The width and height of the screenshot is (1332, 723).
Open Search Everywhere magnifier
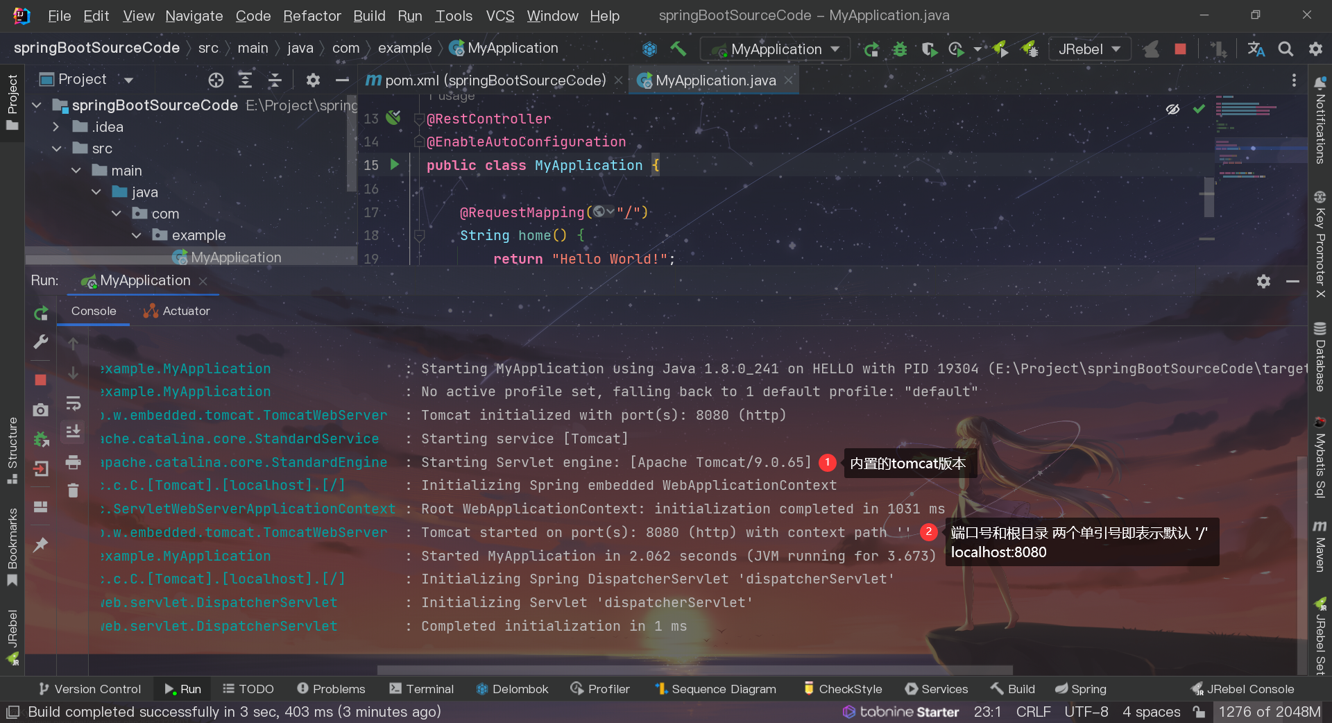coord(1286,49)
